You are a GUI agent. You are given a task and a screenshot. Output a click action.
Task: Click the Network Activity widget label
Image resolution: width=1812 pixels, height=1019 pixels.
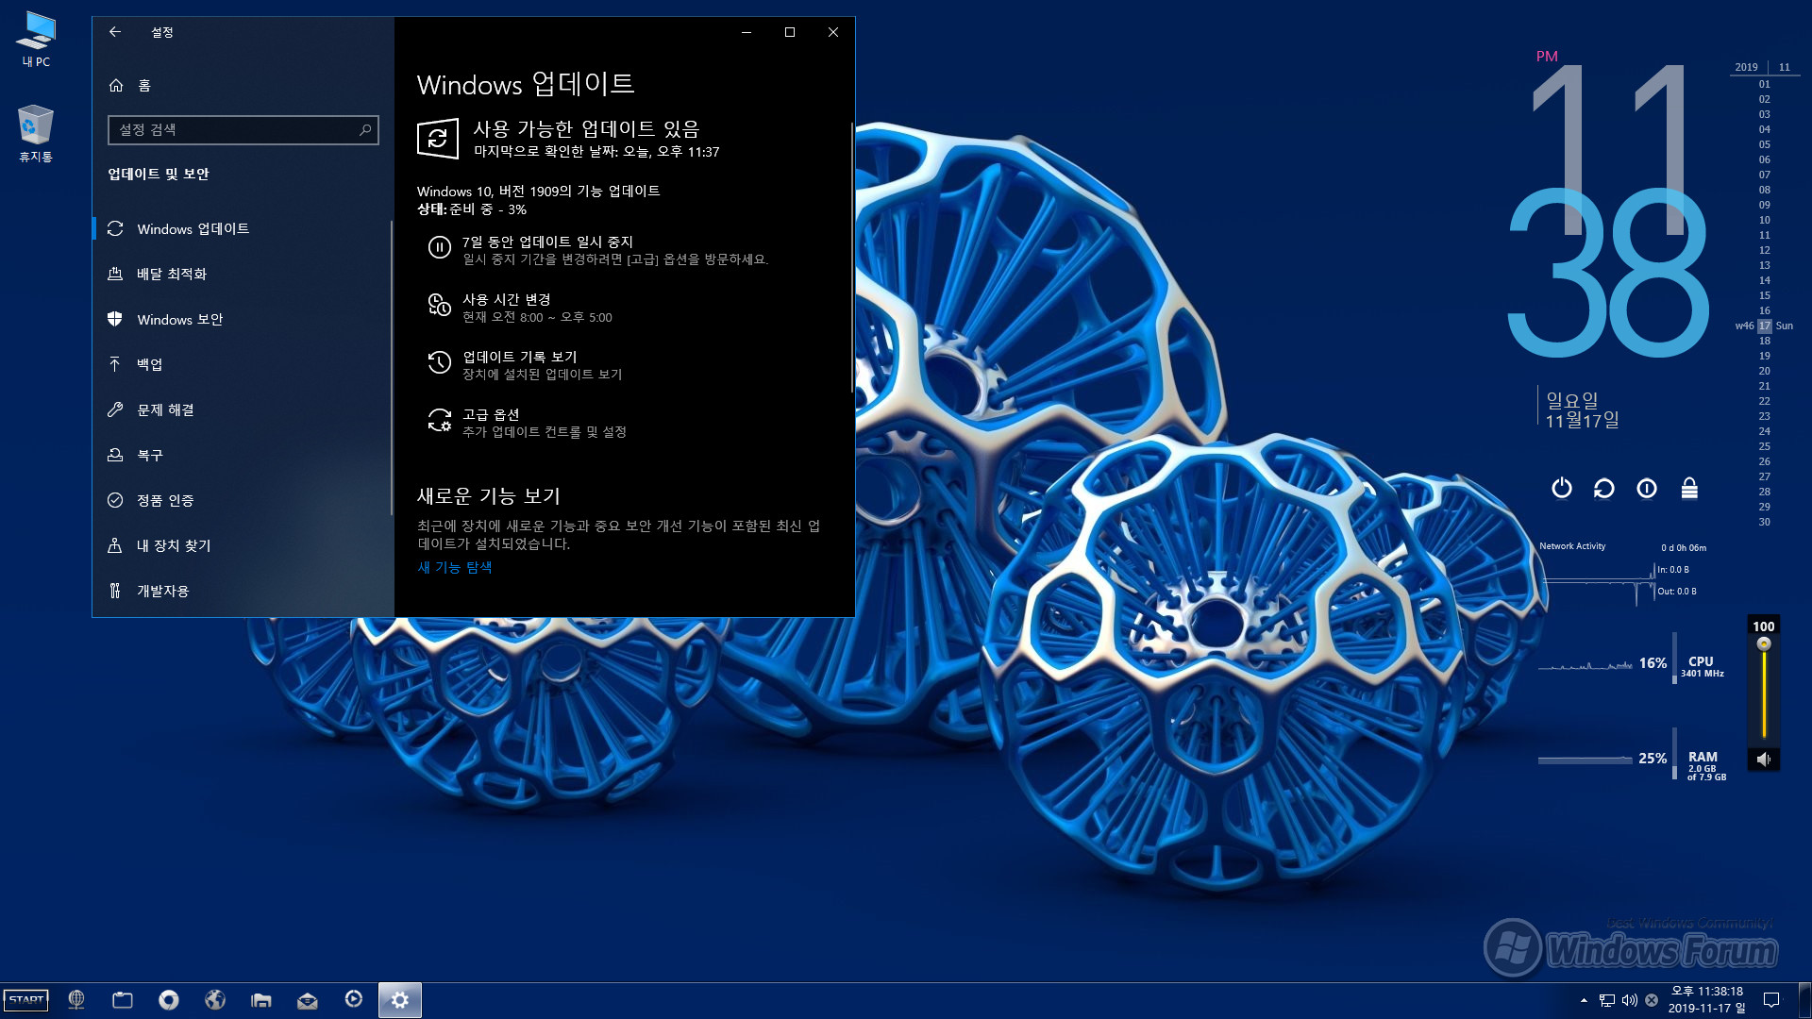pyautogui.click(x=1572, y=546)
